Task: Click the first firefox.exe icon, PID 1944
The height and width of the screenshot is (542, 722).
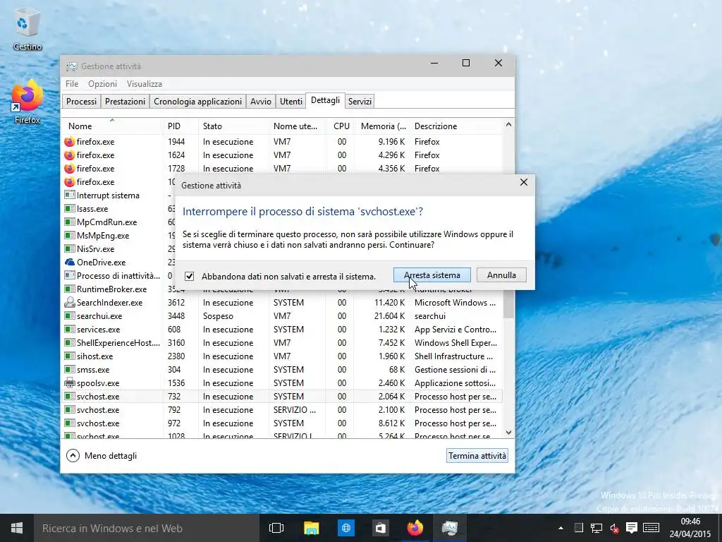Action: coord(70,142)
